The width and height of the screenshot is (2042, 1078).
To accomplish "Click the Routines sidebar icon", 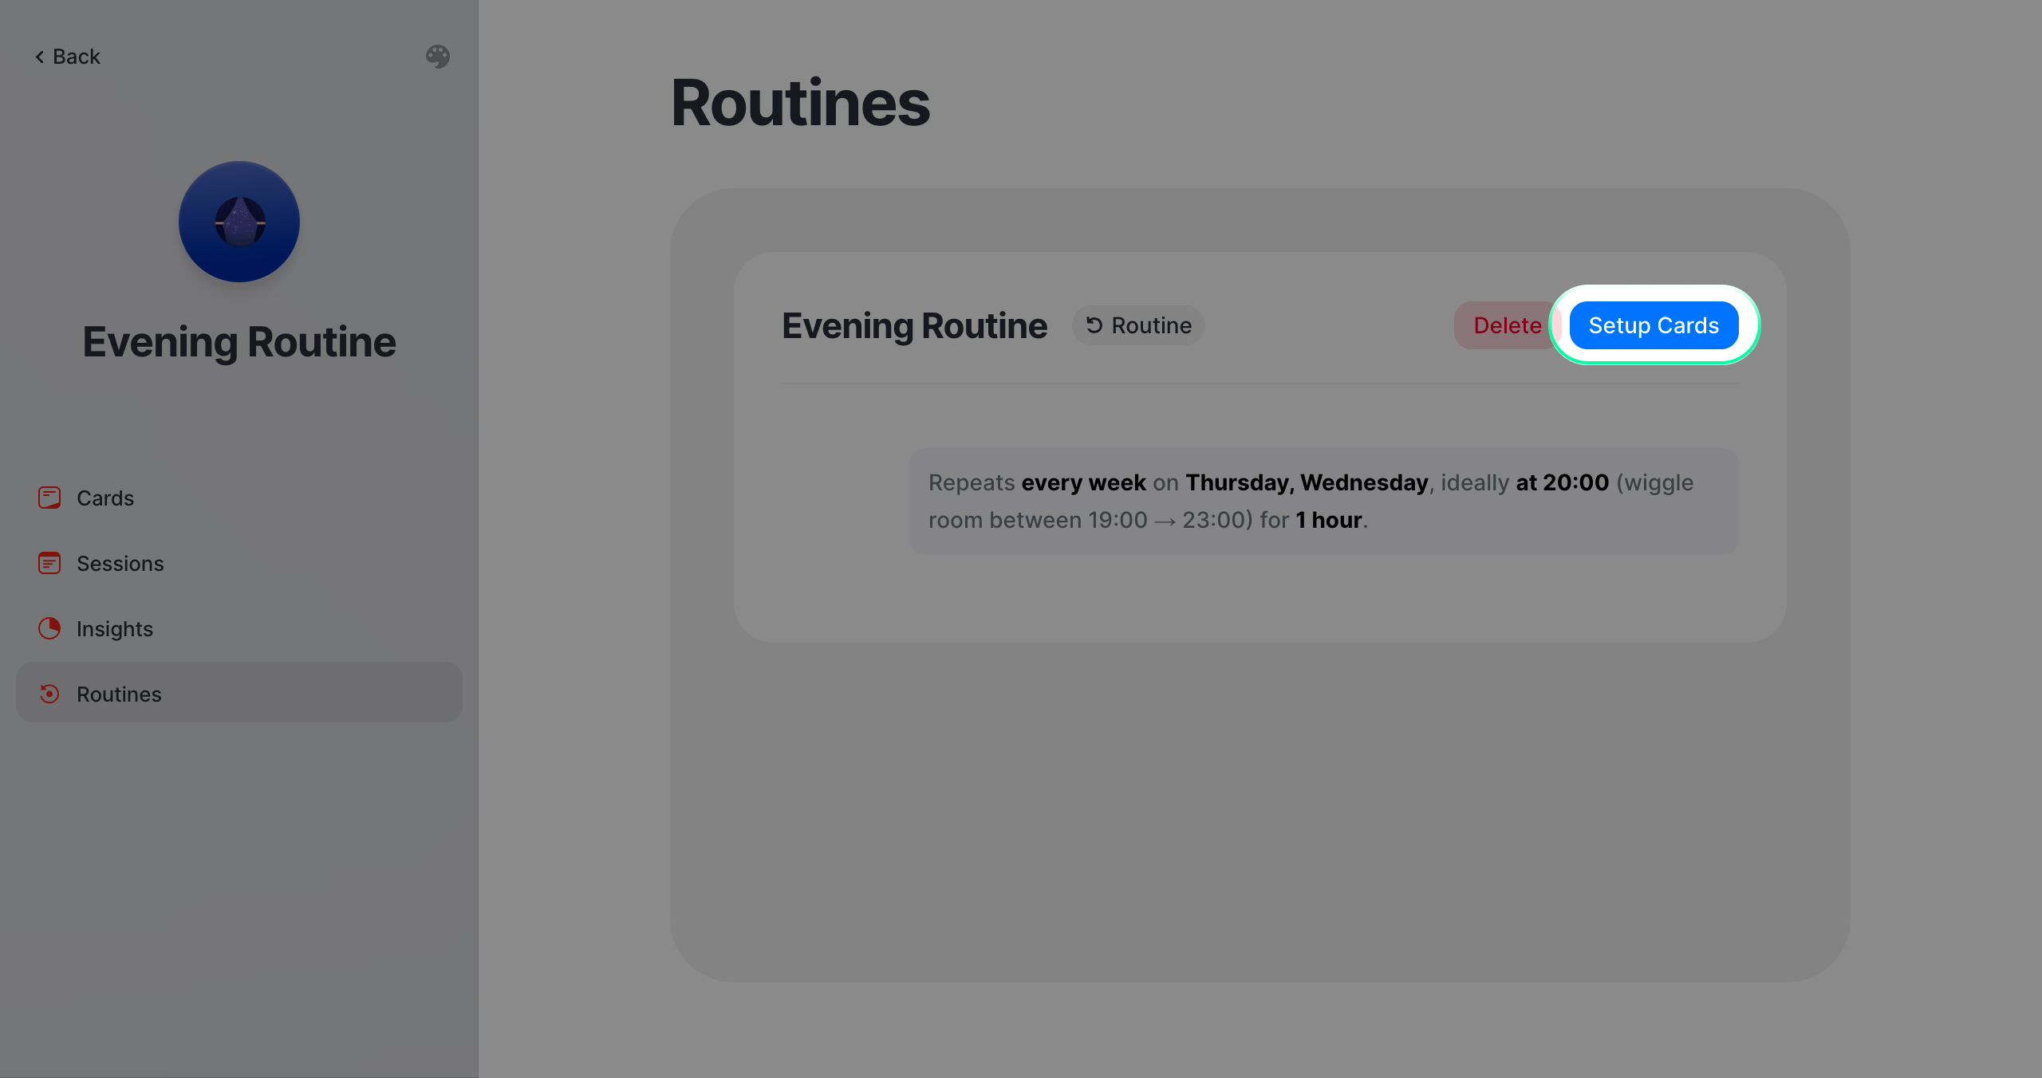I will (49, 694).
